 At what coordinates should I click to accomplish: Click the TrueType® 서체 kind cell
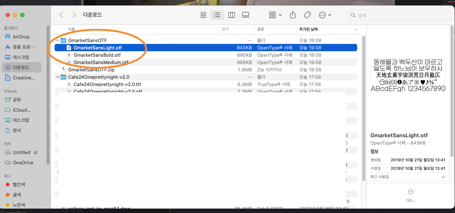274,84
